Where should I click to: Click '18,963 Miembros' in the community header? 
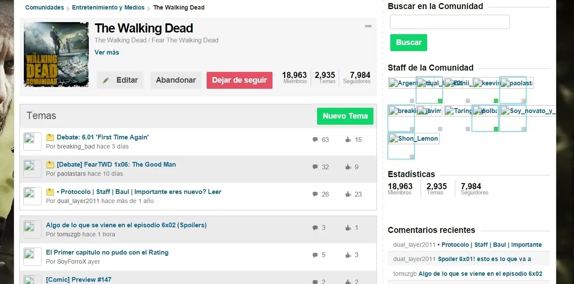tap(295, 77)
